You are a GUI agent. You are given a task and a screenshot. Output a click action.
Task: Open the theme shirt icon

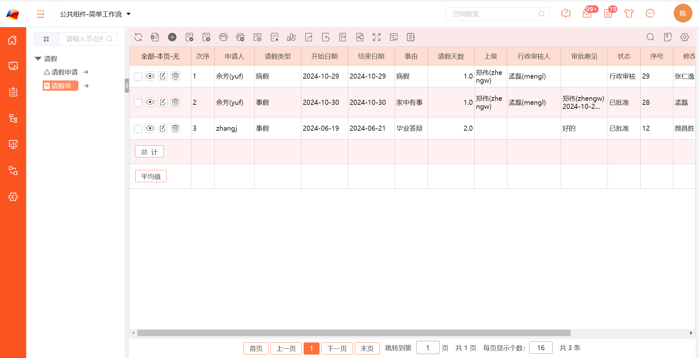click(x=629, y=14)
